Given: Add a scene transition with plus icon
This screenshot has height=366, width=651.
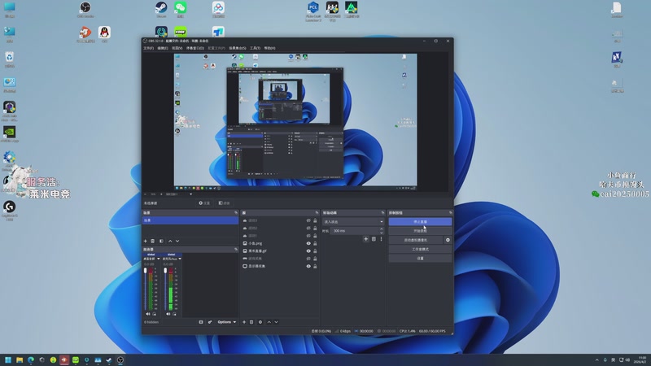Looking at the screenshot, I should pos(365,239).
